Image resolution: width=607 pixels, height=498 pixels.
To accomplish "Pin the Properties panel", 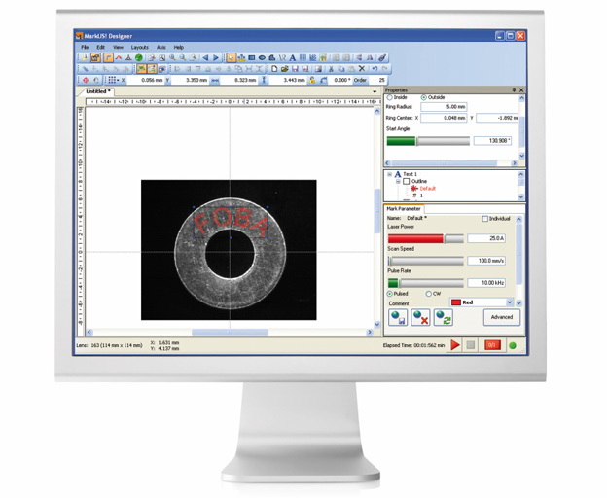I will [x=514, y=90].
